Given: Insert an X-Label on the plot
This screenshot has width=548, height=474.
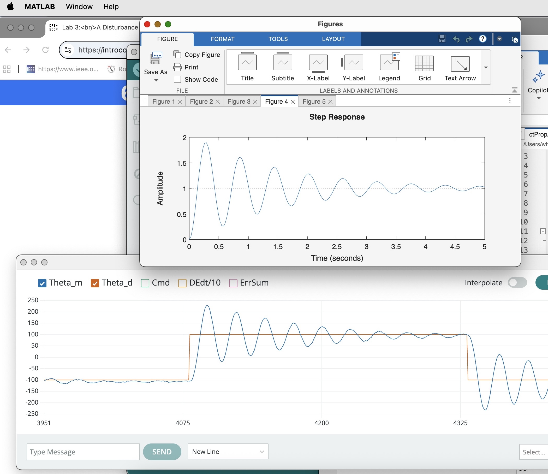Looking at the screenshot, I should (318, 63).
